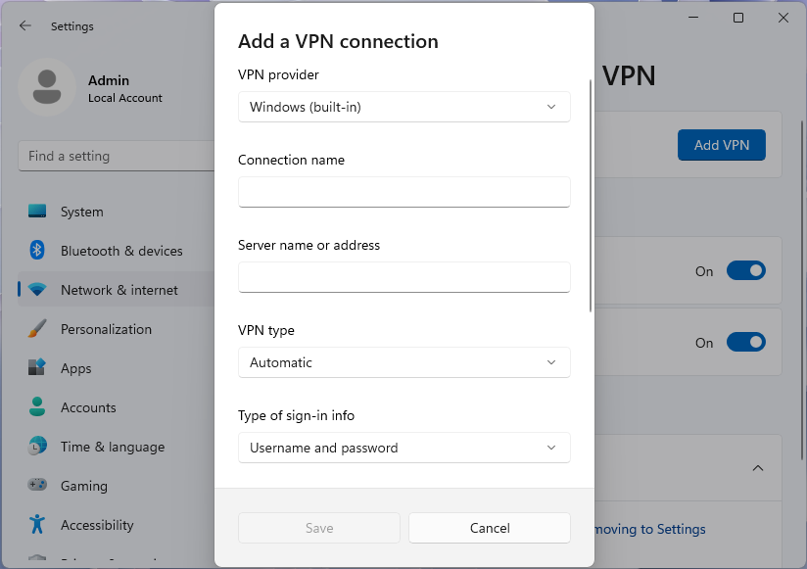
Task: Collapse the expanded section using the chevron
Action: tap(759, 467)
